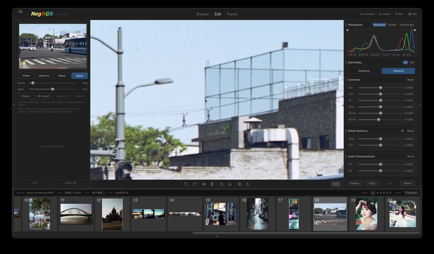
Task: Rotate image counterclockwise with the left rotate icon
Action: coord(186,184)
